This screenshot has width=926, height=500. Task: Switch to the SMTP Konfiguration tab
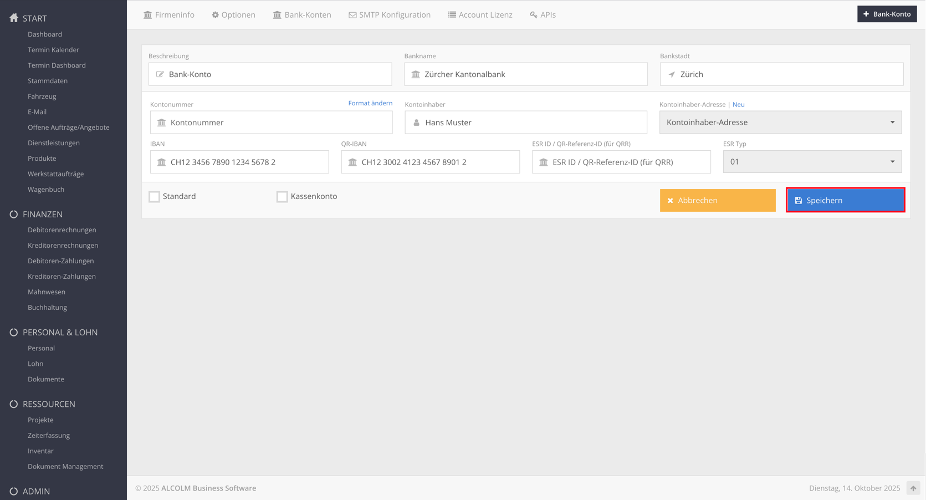pyautogui.click(x=389, y=15)
